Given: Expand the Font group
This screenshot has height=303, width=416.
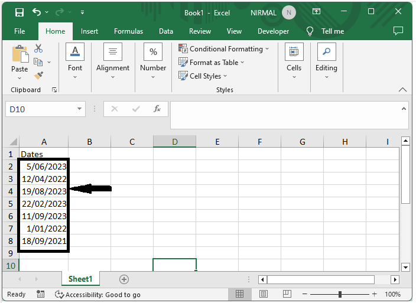Looking at the screenshot, I should [x=75, y=61].
